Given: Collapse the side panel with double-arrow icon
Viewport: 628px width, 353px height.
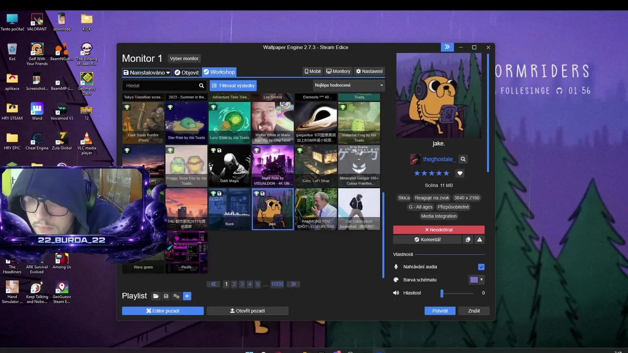Looking at the screenshot, I should coord(447,47).
